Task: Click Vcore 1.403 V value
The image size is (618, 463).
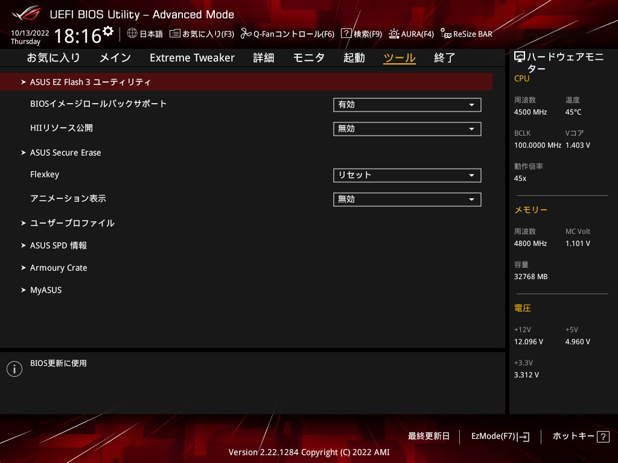Action: point(578,145)
